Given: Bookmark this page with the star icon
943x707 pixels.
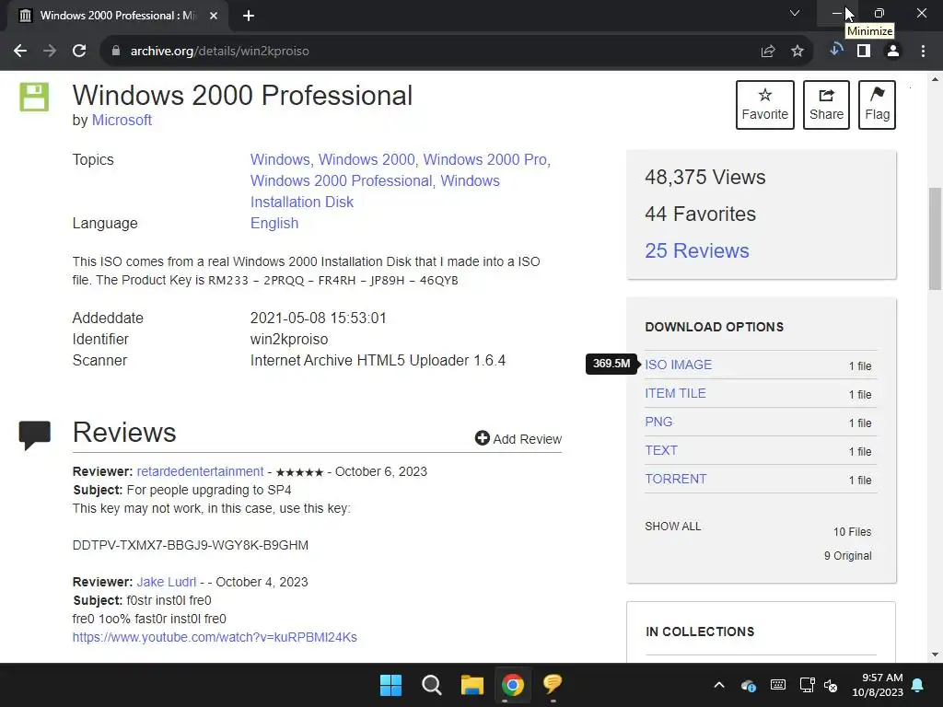Looking at the screenshot, I should pyautogui.click(x=797, y=52).
